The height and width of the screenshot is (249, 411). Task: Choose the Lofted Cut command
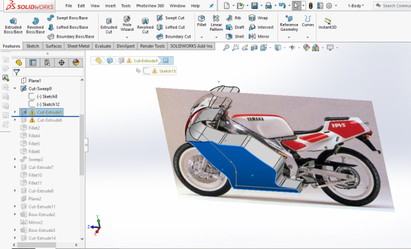pyautogui.click(x=171, y=27)
